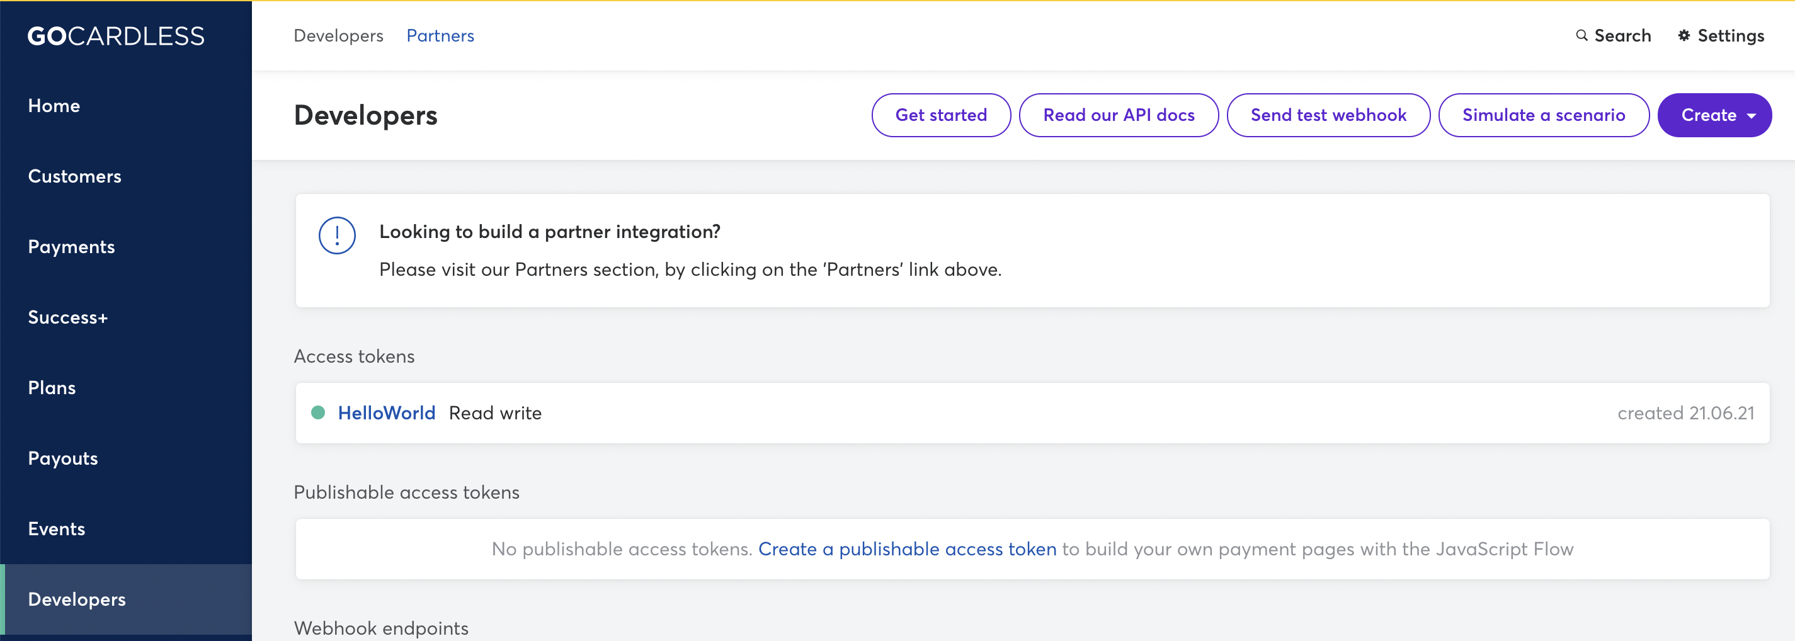Go to Home in sidebar
Image resolution: width=1795 pixels, height=641 pixels.
click(x=54, y=106)
